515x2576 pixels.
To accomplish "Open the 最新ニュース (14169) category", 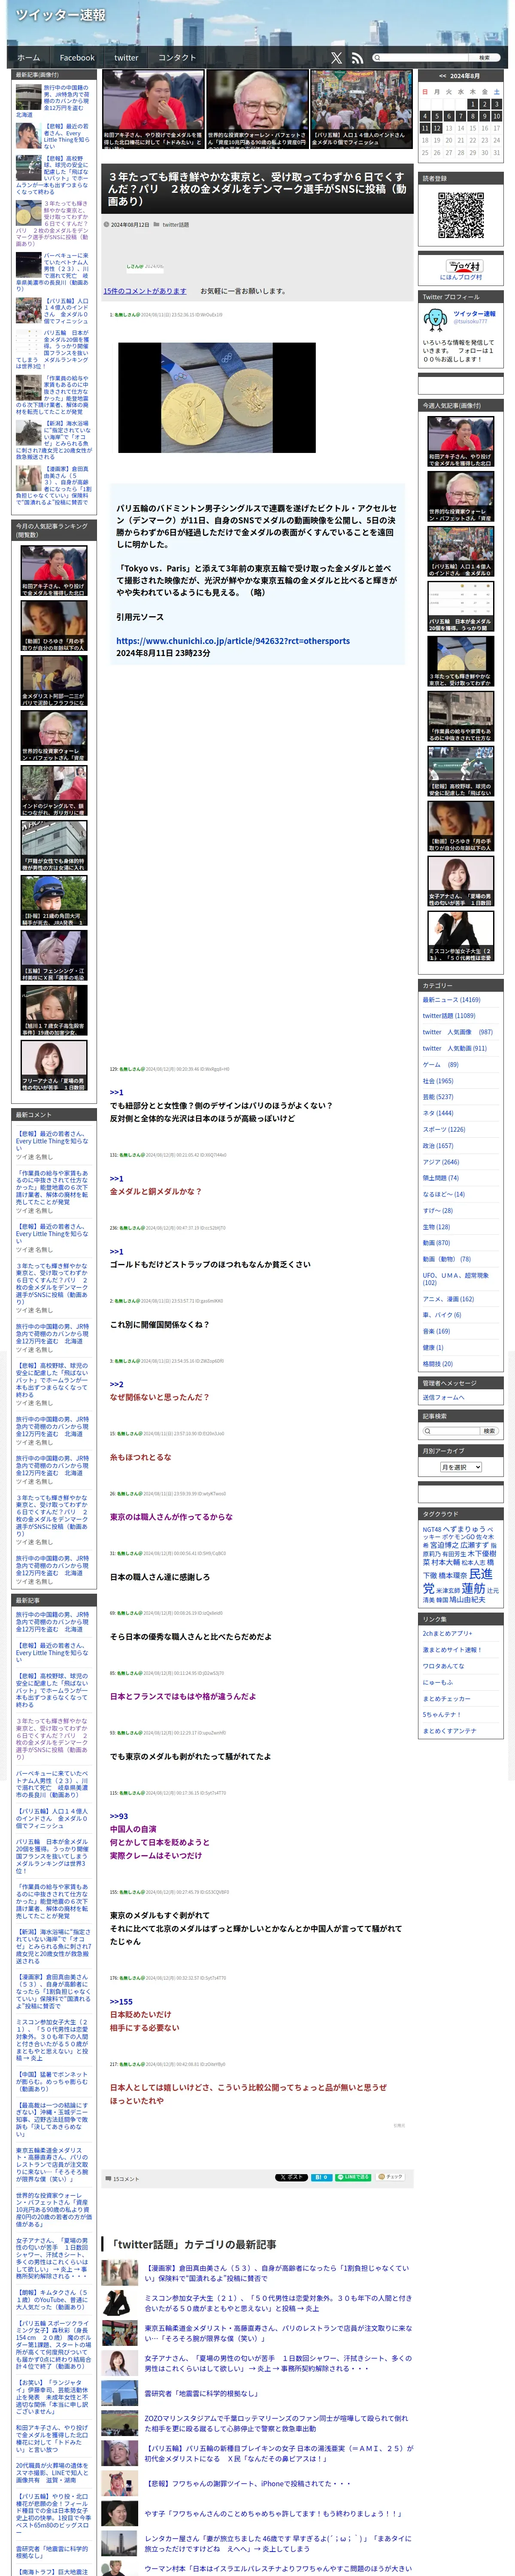I will click(451, 1000).
